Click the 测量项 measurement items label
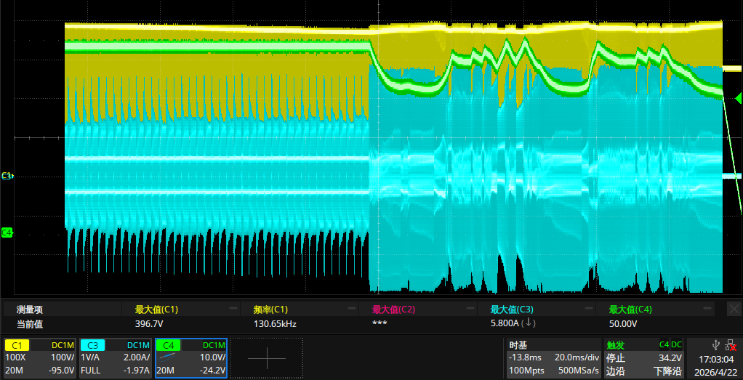The image size is (743, 380). (x=31, y=310)
